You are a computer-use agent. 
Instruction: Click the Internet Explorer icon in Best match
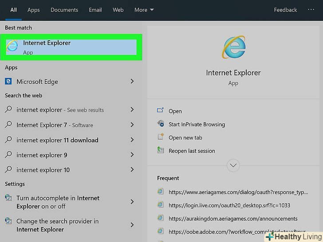12,47
